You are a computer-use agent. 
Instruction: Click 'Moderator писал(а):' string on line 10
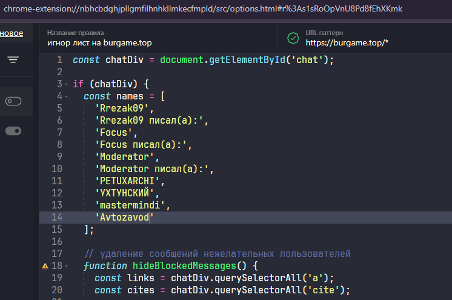[151, 168]
